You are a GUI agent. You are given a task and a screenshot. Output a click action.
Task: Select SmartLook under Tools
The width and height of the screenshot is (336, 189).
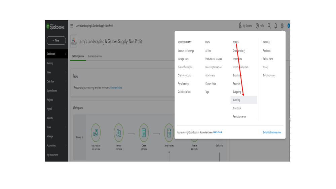click(x=237, y=108)
